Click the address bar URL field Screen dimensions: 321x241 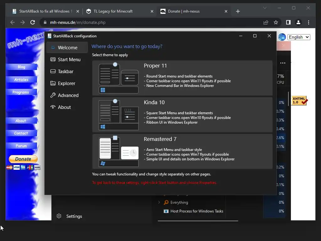click(x=151, y=22)
